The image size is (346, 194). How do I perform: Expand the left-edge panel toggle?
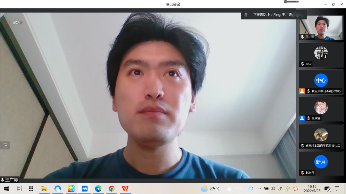[5, 145]
